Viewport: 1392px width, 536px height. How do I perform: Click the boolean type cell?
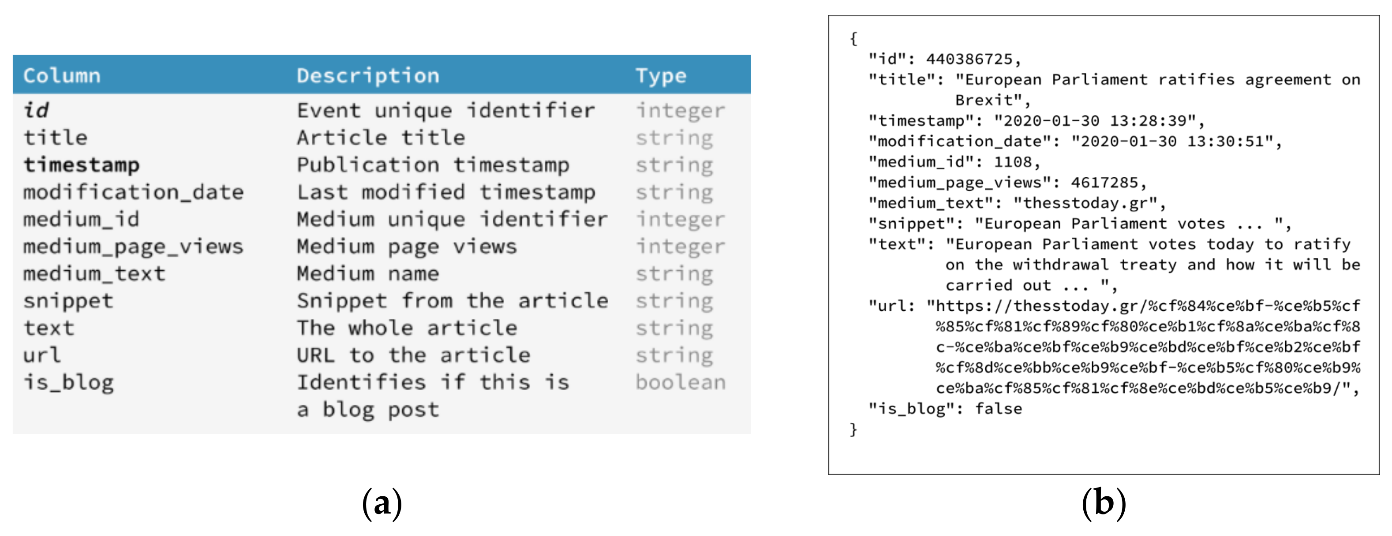pos(680,382)
